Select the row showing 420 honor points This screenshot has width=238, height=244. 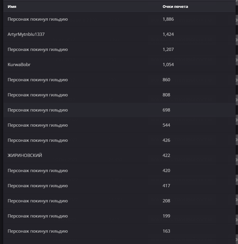119,171
